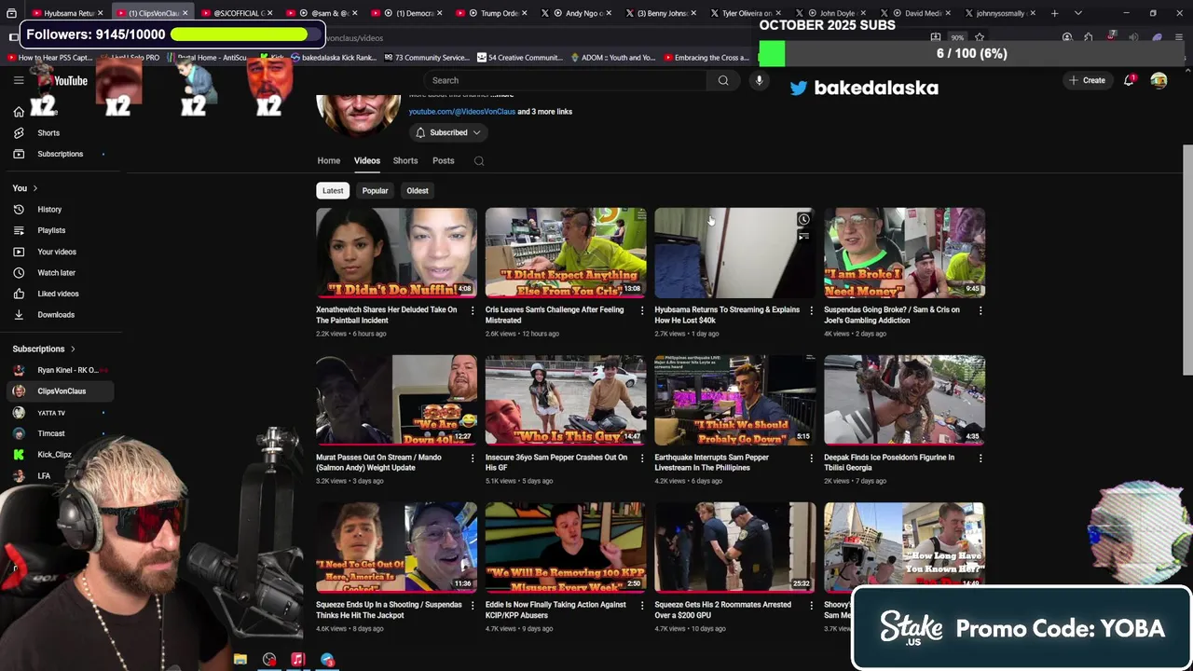
Task: Select the Oldest sort filter
Action: (418, 191)
